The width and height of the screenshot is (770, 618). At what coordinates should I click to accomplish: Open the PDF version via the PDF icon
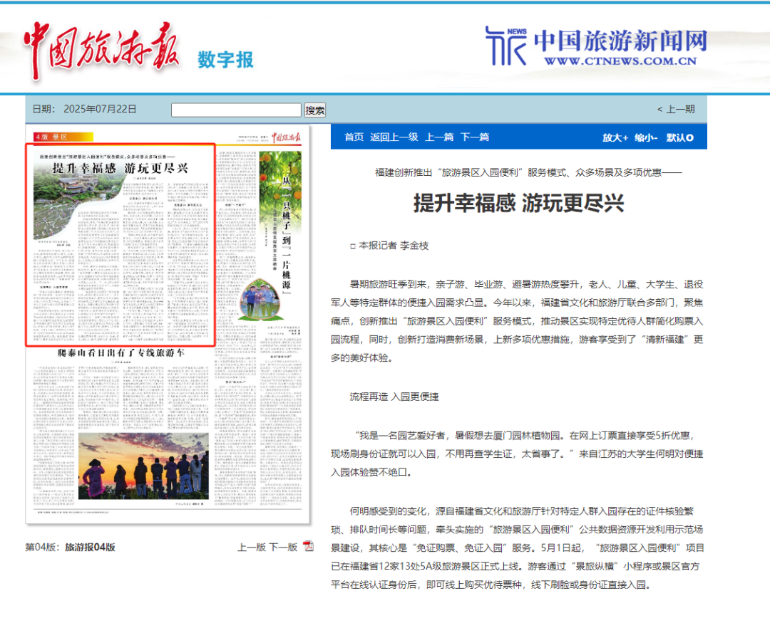307,547
